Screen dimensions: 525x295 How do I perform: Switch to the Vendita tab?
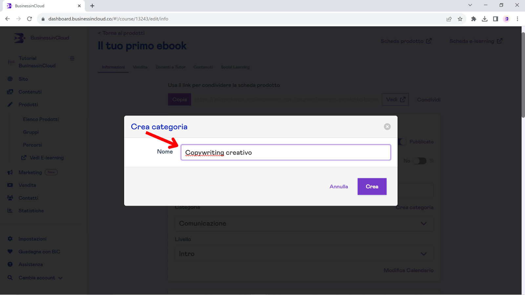click(140, 67)
